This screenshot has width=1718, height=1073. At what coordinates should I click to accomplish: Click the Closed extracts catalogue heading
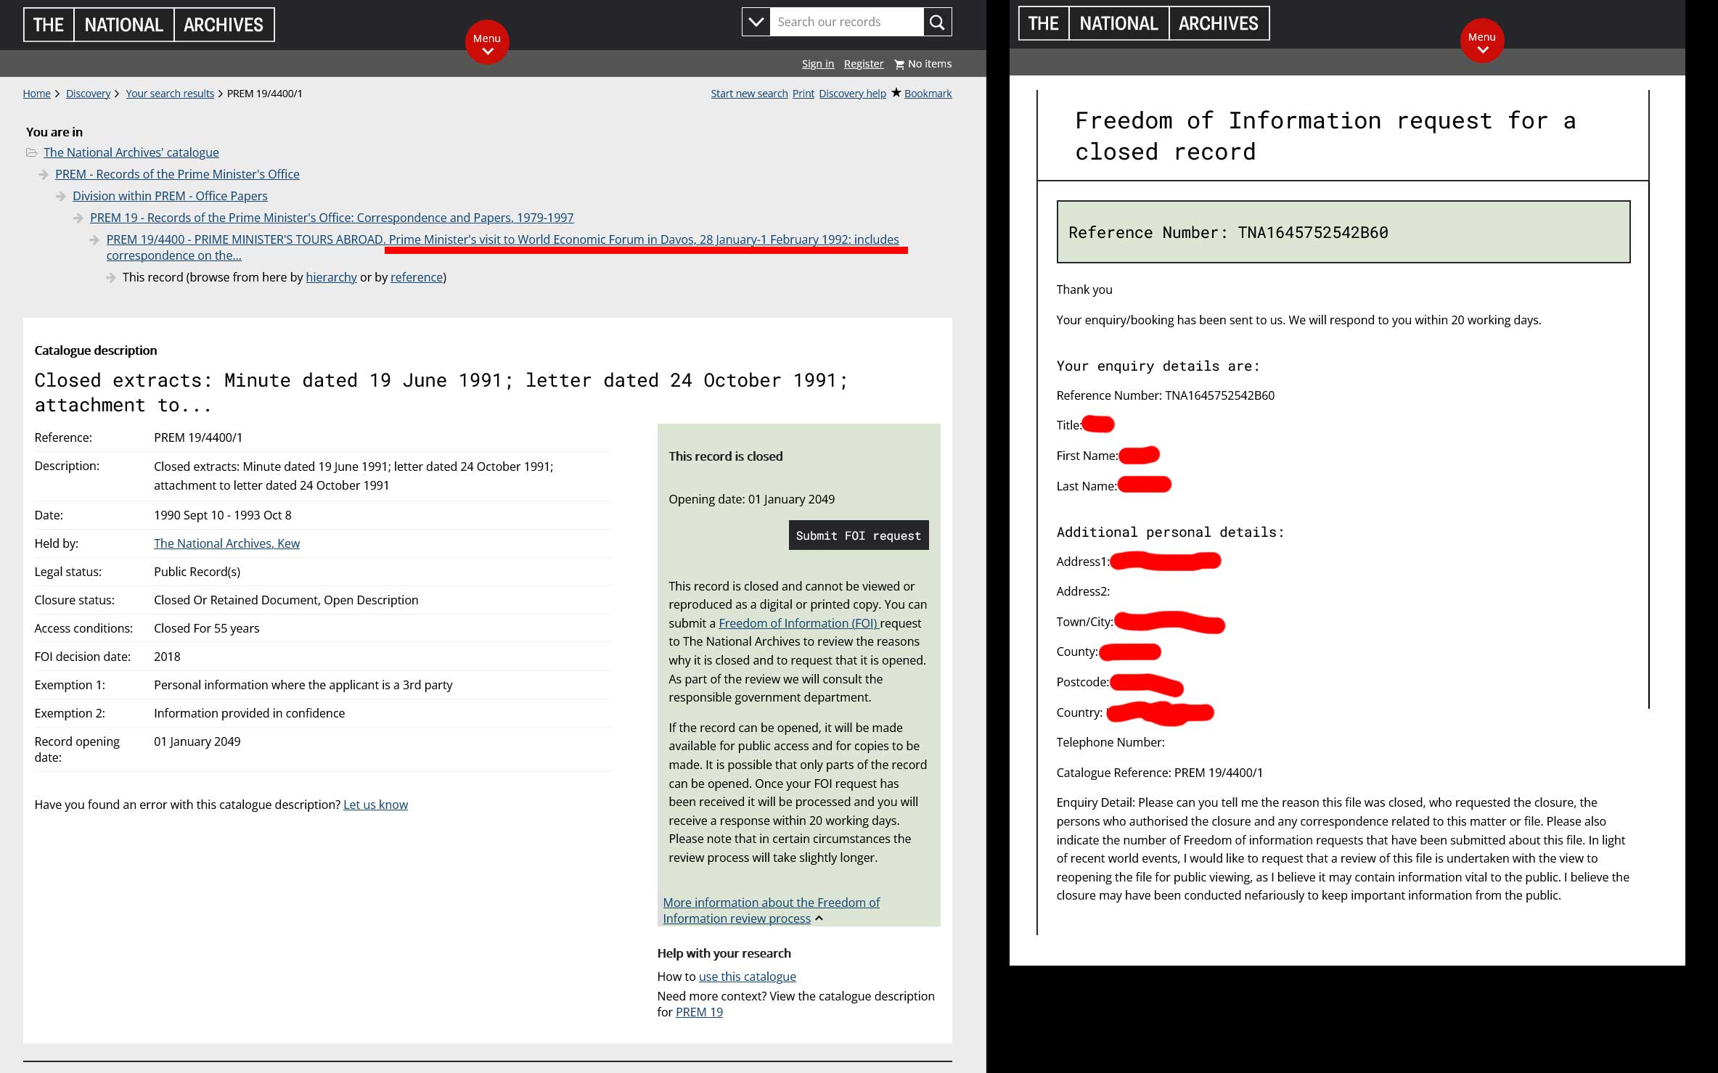pyautogui.click(x=441, y=392)
